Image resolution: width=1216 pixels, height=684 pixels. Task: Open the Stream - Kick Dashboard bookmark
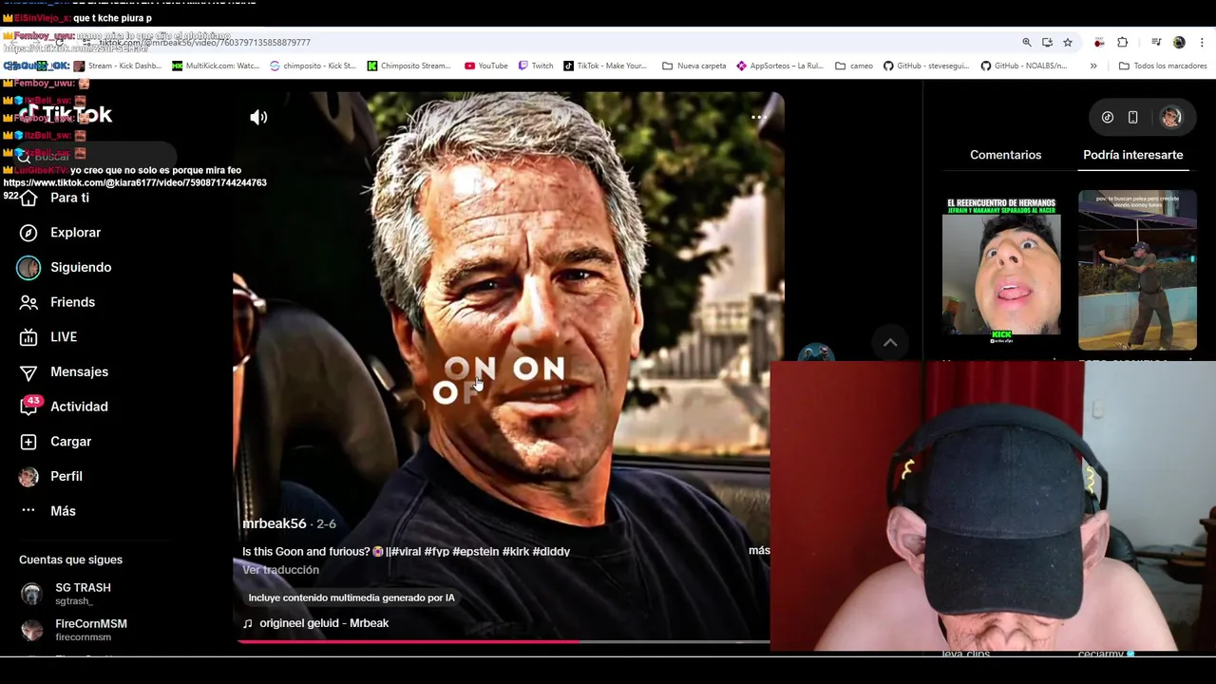point(118,66)
